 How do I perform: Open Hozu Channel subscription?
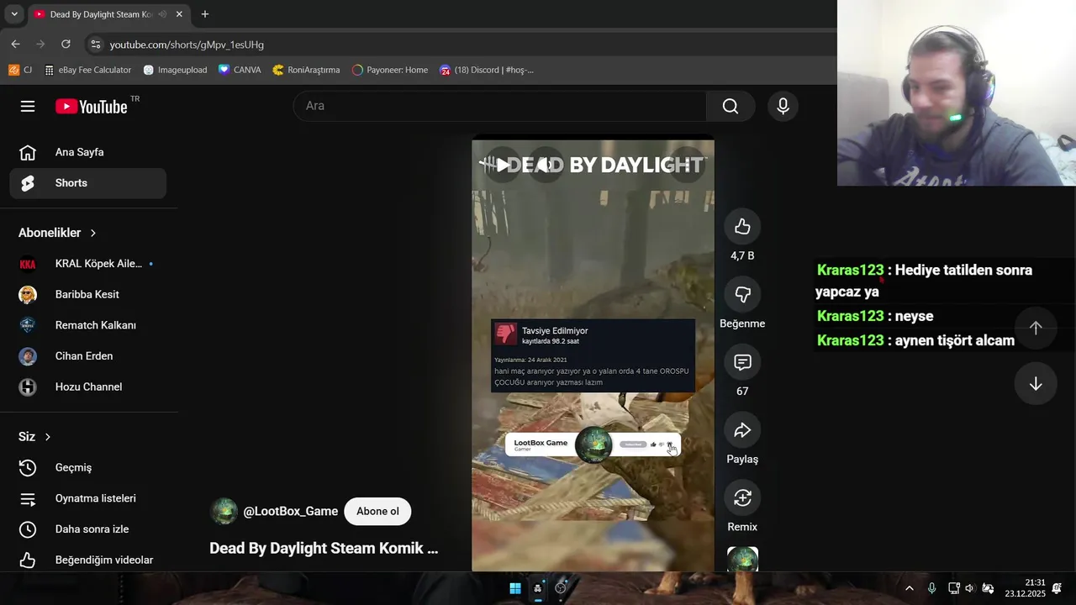click(x=88, y=387)
